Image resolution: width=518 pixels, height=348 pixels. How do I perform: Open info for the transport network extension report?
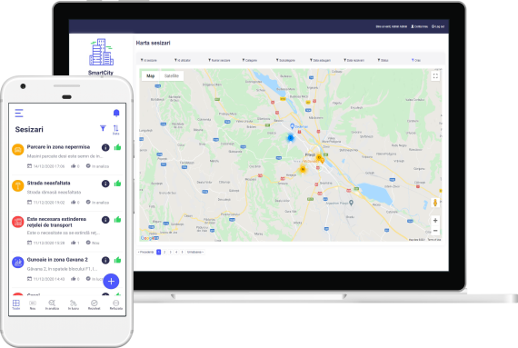(x=105, y=220)
